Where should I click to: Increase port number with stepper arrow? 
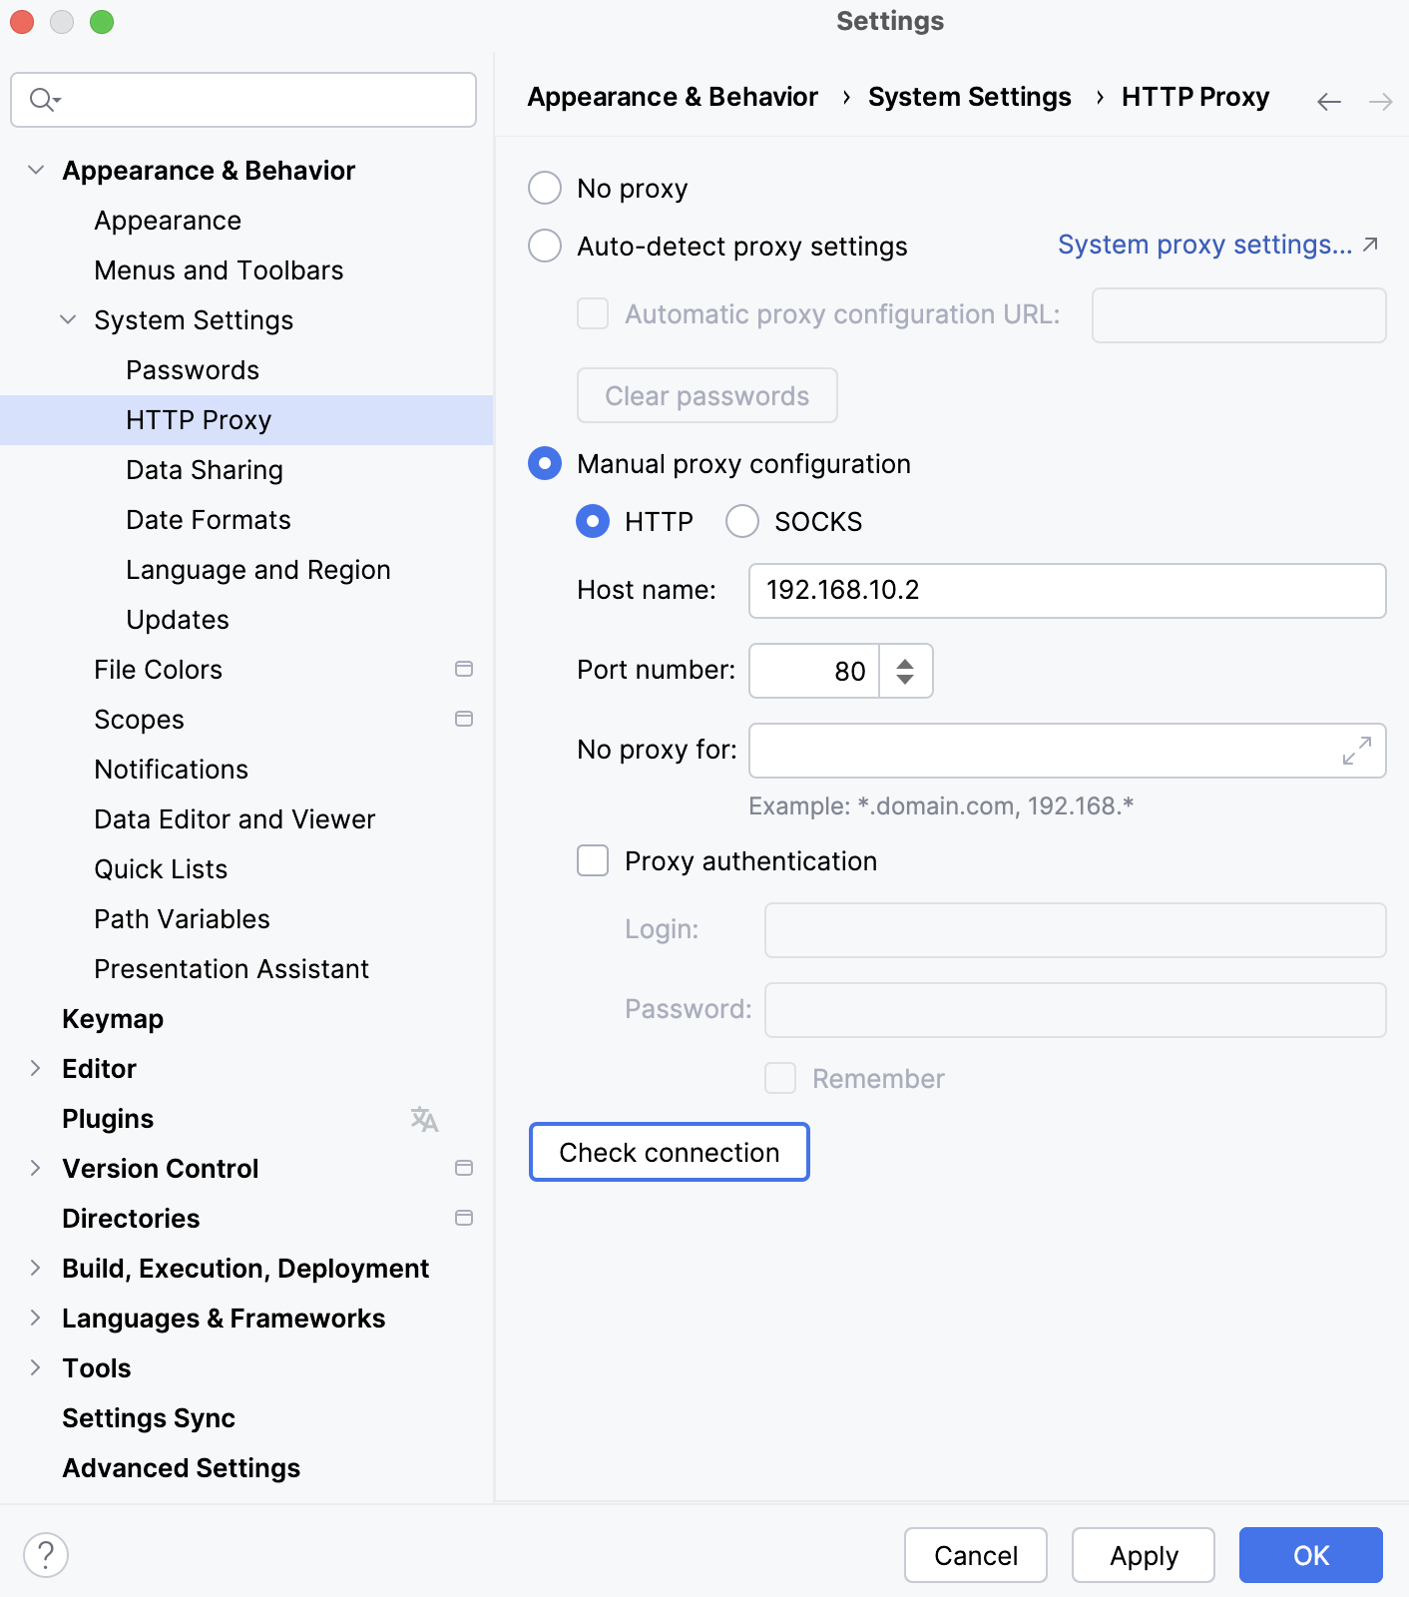tap(905, 663)
